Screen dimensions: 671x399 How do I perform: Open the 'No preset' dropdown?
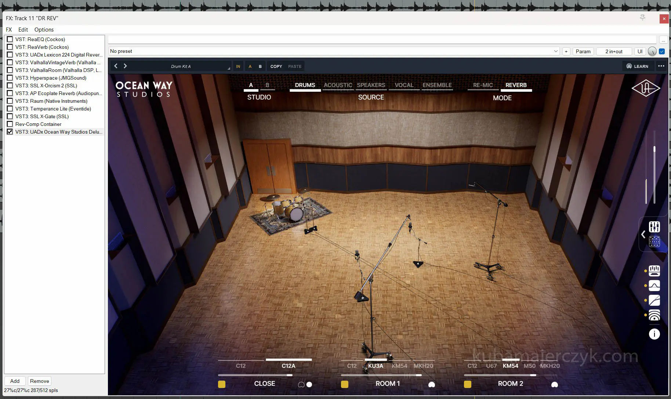click(333, 51)
